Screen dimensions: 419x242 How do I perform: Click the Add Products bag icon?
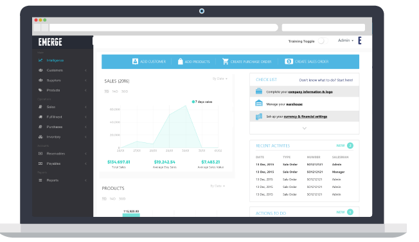[x=181, y=62]
